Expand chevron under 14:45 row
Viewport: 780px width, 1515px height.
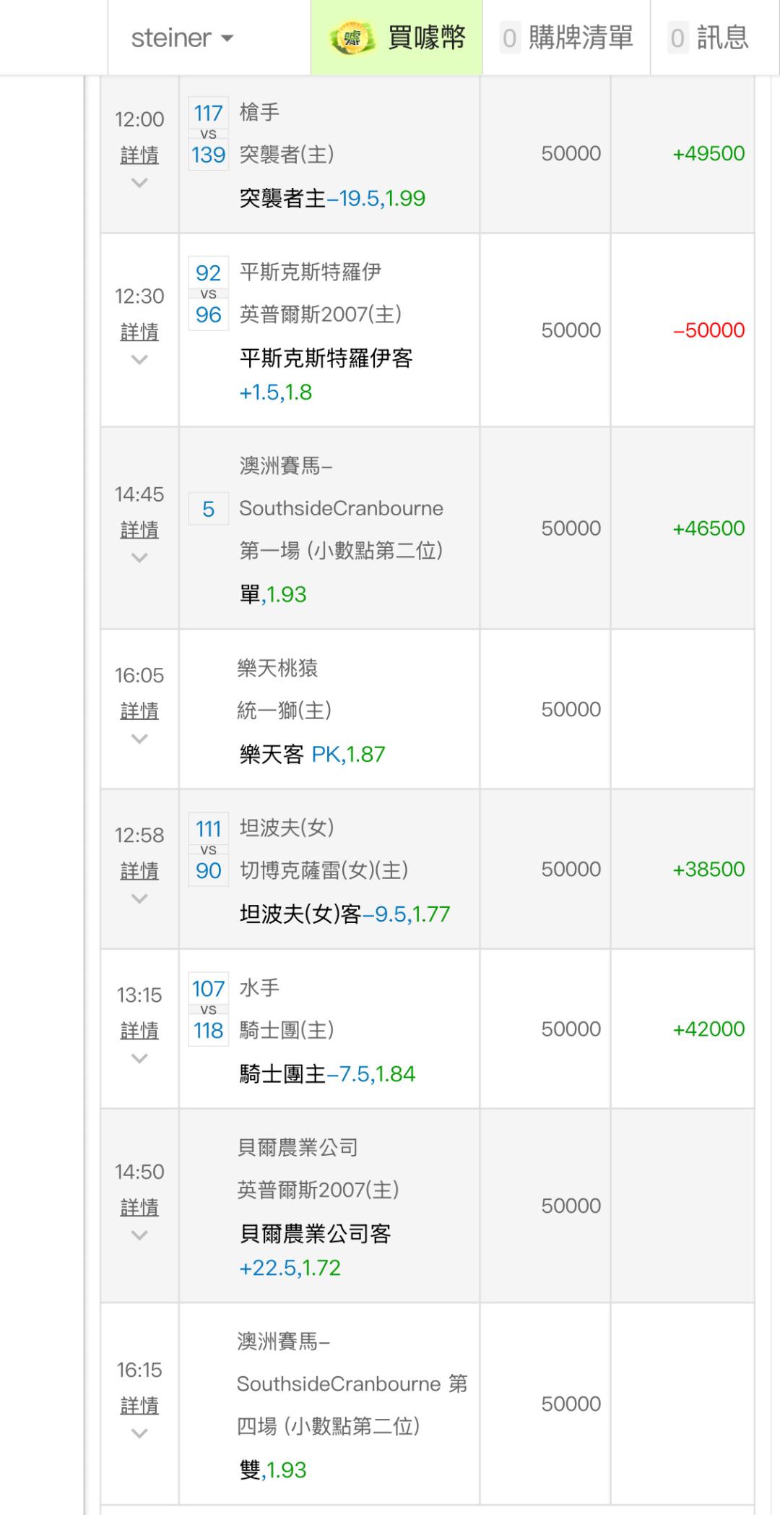pyautogui.click(x=139, y=558)
